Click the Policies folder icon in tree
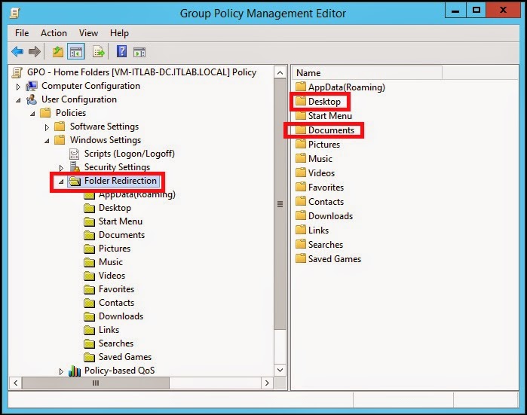Image resolution: width=527 pixels, height=415 pixels. click(x=45, y=113)
